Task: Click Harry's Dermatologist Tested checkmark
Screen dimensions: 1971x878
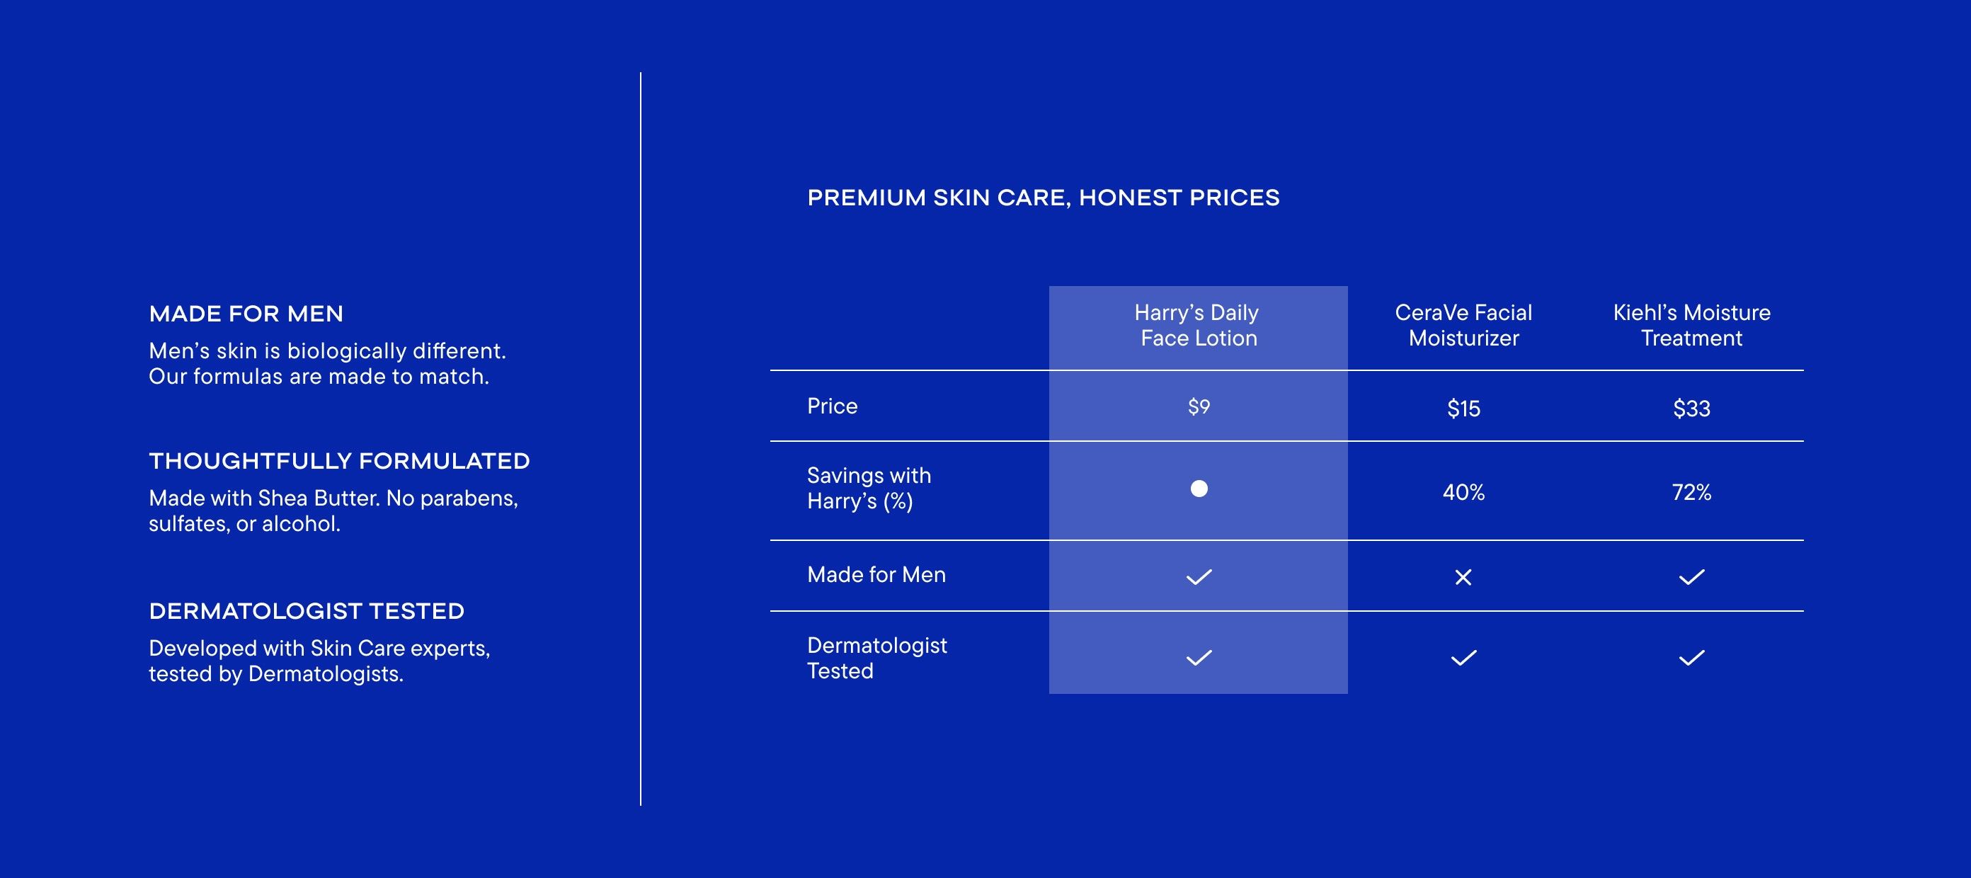Action: (1198, 658)
